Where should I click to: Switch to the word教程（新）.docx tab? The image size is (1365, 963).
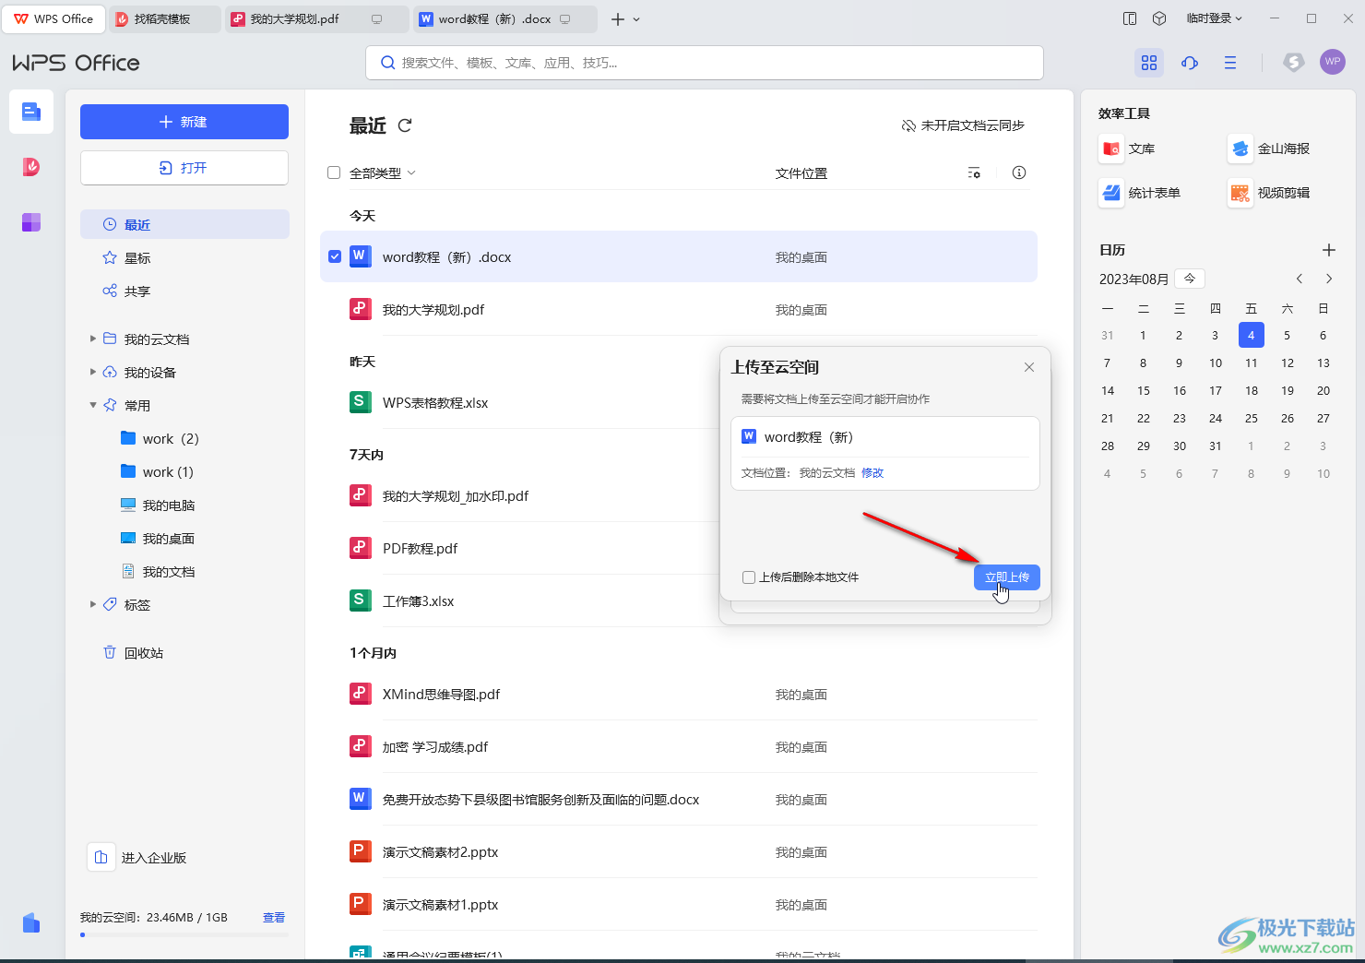pyautogui.click(x=505, y=18)
